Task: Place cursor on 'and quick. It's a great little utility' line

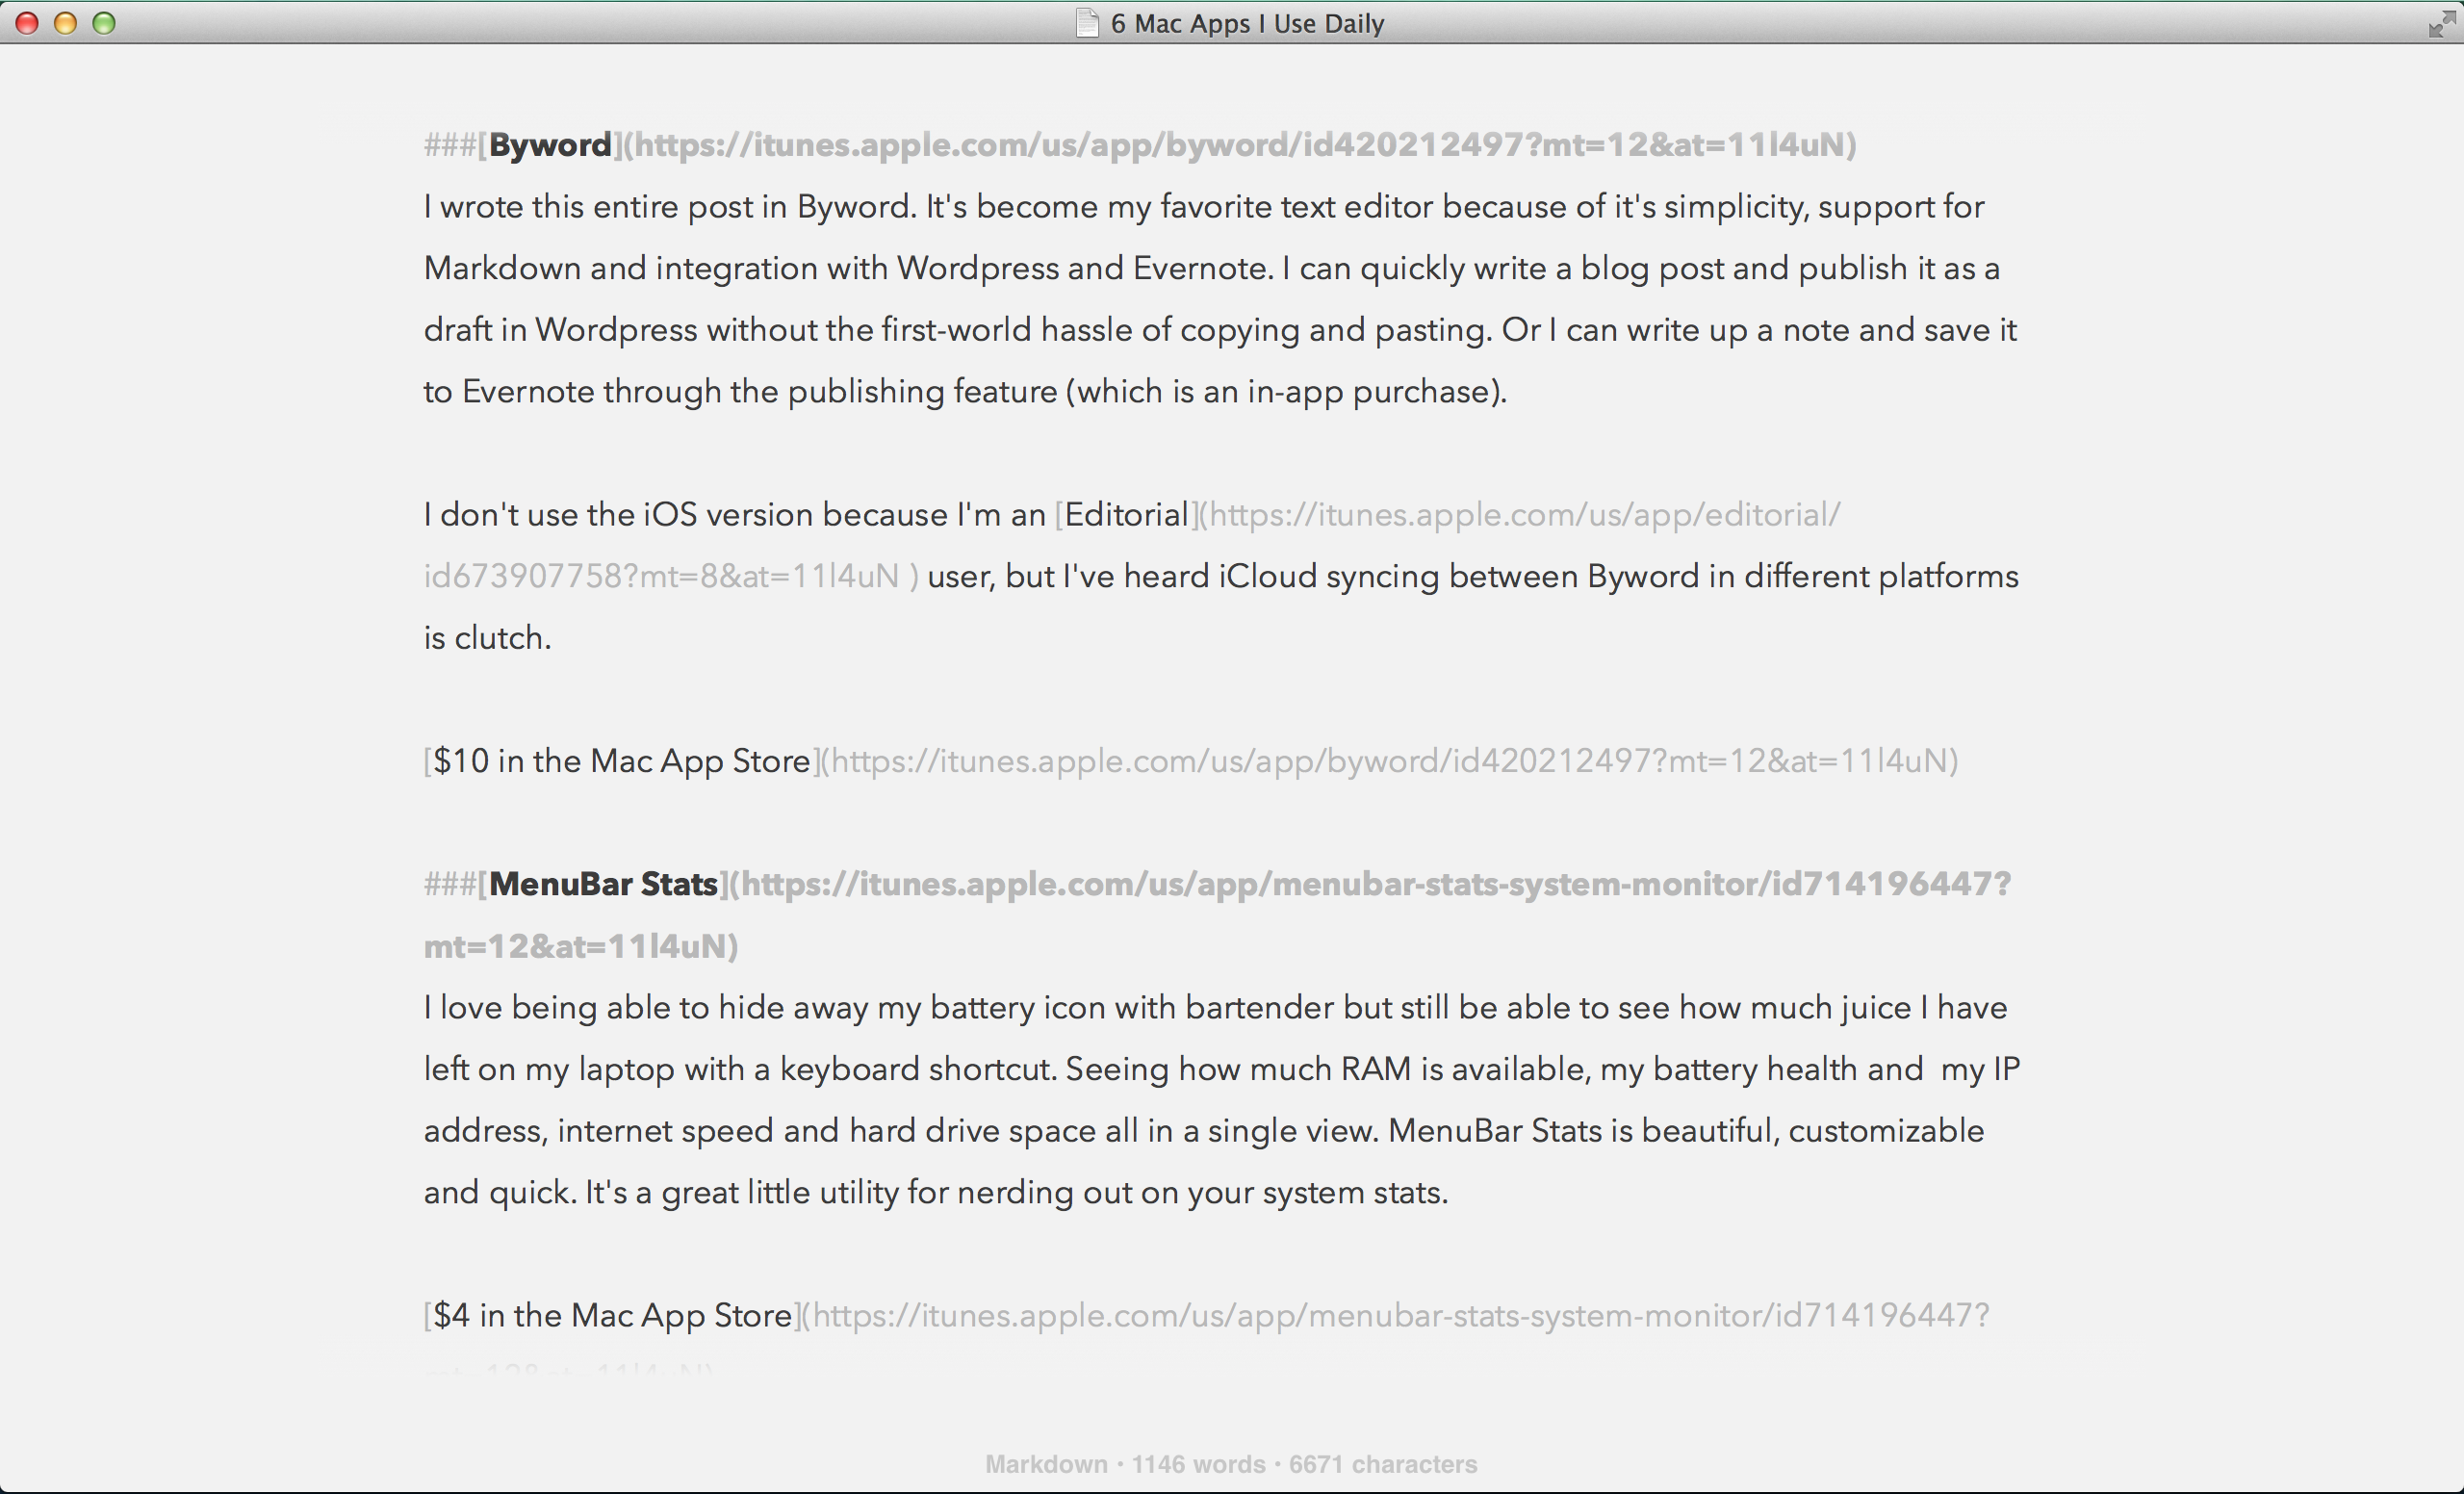Action: pos(936,1193)
